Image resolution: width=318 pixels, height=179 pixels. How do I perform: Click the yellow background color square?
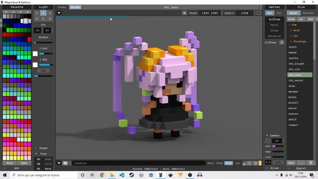coord(260,163)
